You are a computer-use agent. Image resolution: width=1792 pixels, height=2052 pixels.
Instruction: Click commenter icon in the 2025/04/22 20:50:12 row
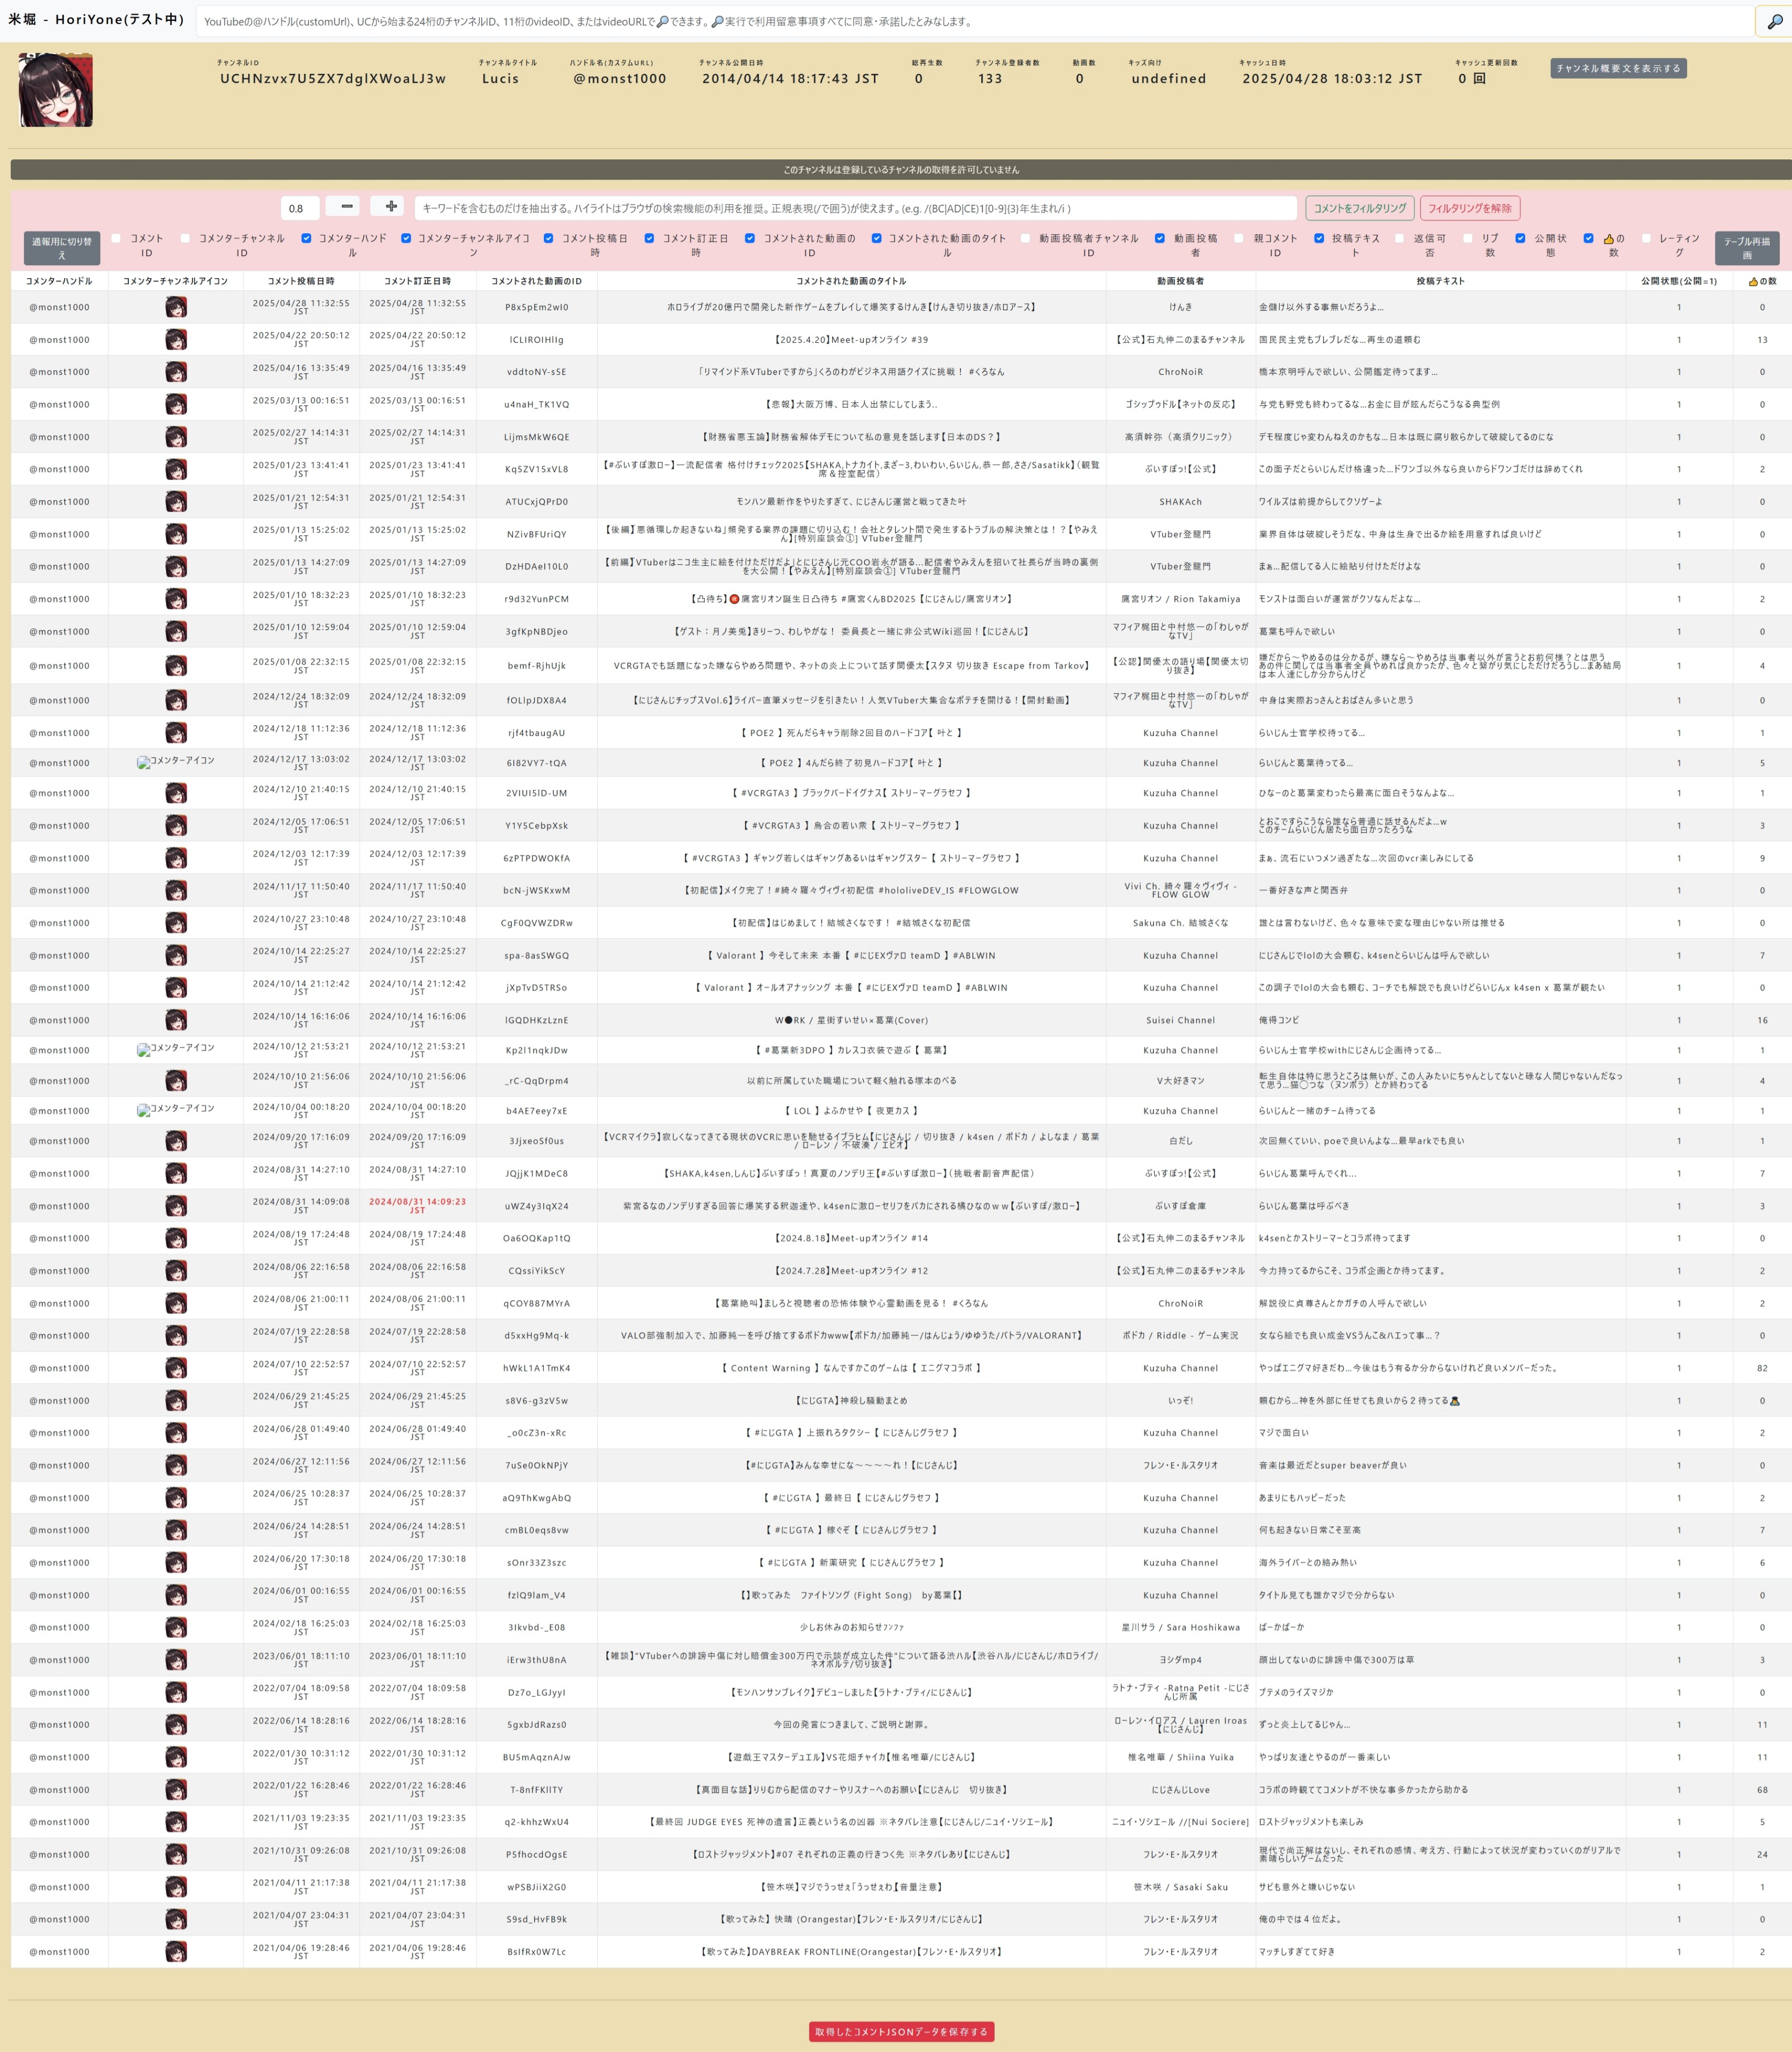click(x=176, y=340)
